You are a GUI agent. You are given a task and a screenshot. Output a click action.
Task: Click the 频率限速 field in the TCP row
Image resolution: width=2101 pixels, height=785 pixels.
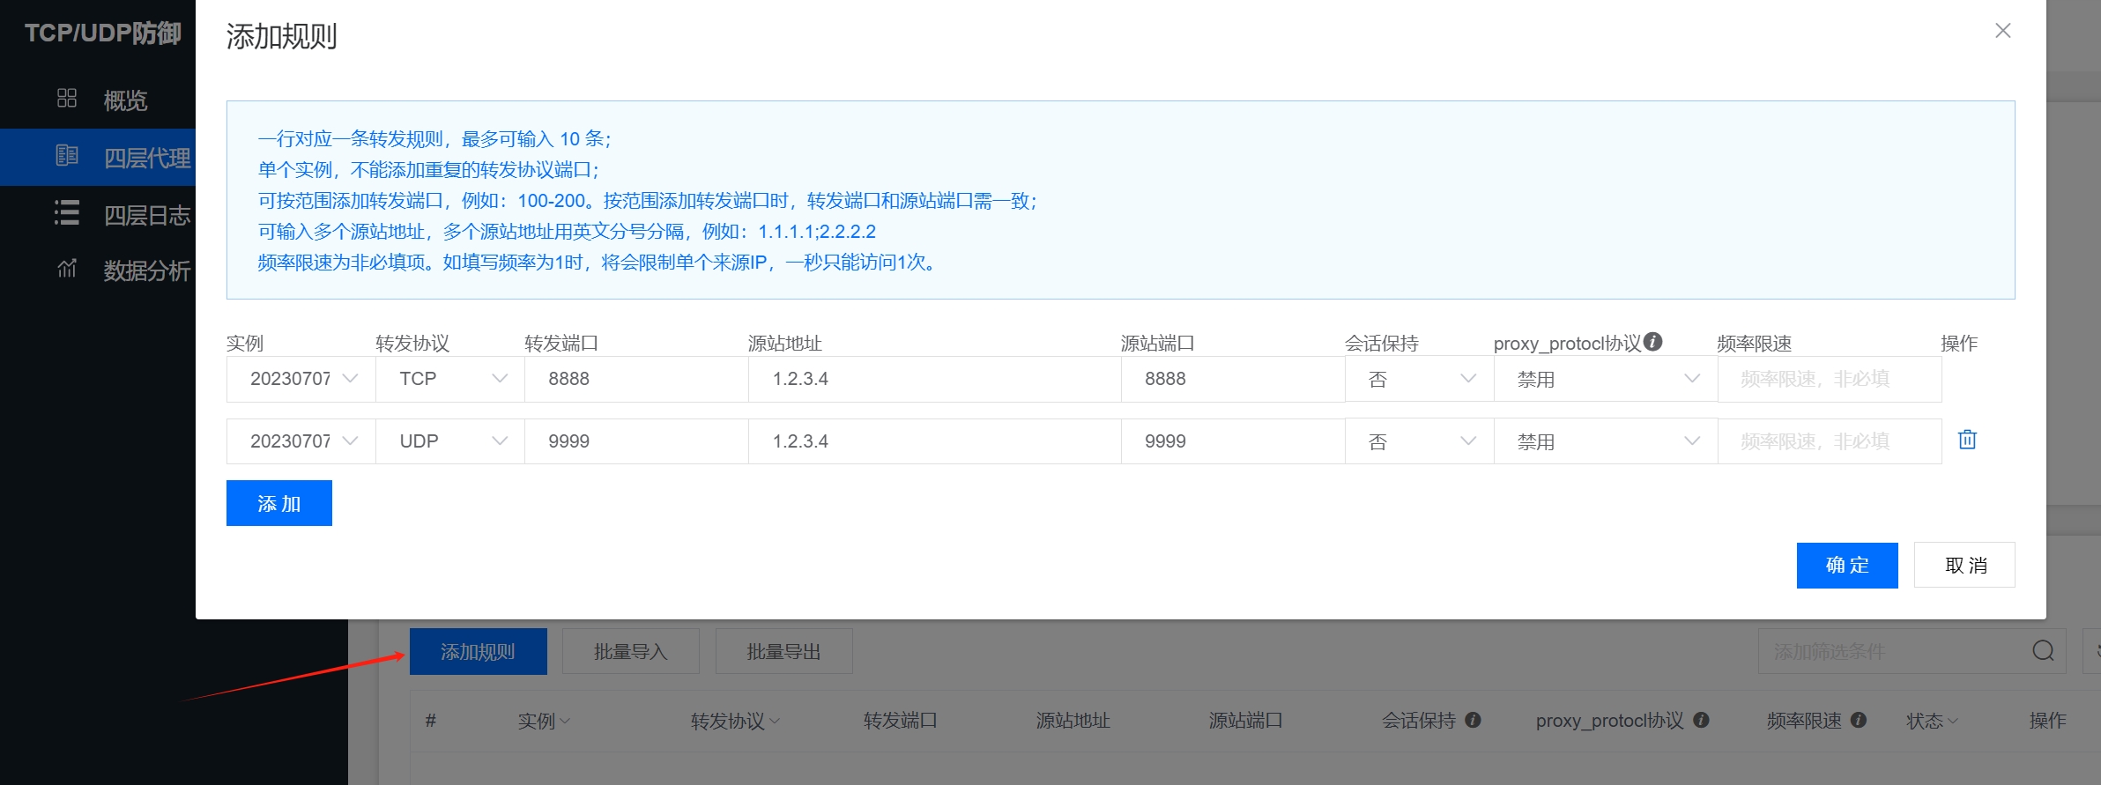coord(1830,379)
